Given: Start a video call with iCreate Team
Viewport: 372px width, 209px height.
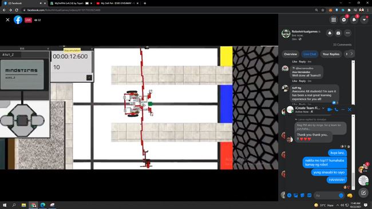Looking at the screenshot, I should point(330,110).
